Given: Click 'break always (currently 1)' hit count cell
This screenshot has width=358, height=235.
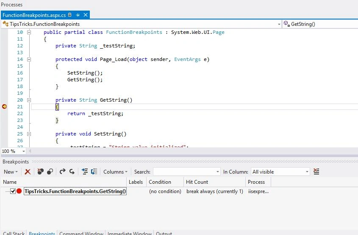Looking at the screenshot, I should coord(215,191).
